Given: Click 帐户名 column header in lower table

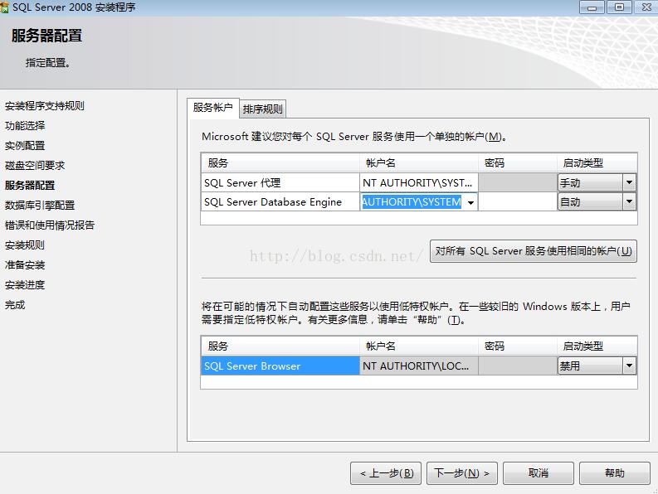Looking at the screenshot, I should (x=419, y=346).
